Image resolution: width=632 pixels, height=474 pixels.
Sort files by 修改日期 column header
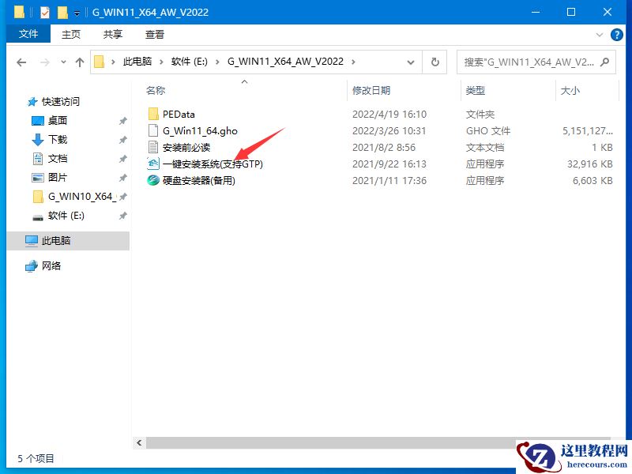tap(371, 90)
